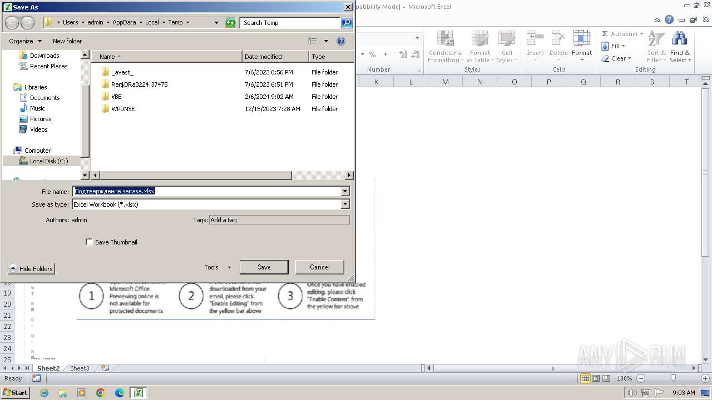Viewport: 712px width, 400px height.
Task: Open the Organize dropdown menu
Action: click(x=25, y=41)
